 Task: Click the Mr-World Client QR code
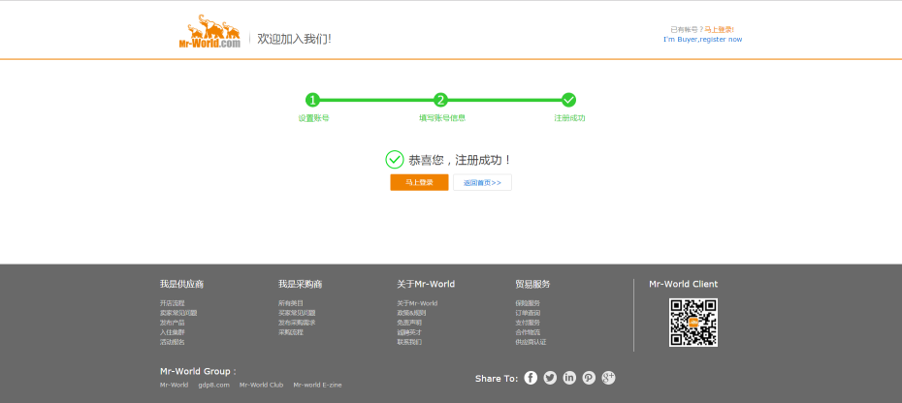pos(693,323)
